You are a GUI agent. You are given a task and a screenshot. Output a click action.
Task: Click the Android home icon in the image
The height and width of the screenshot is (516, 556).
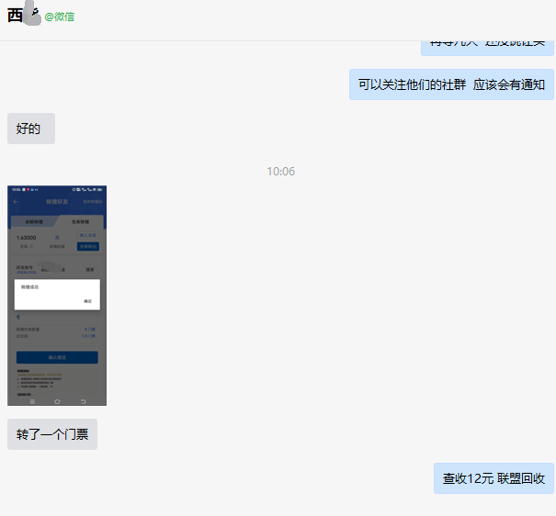coord(57,401)
